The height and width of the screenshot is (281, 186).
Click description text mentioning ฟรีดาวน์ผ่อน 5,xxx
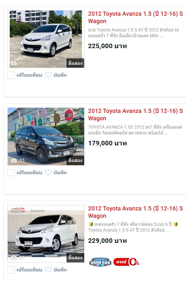coord(133,227)
